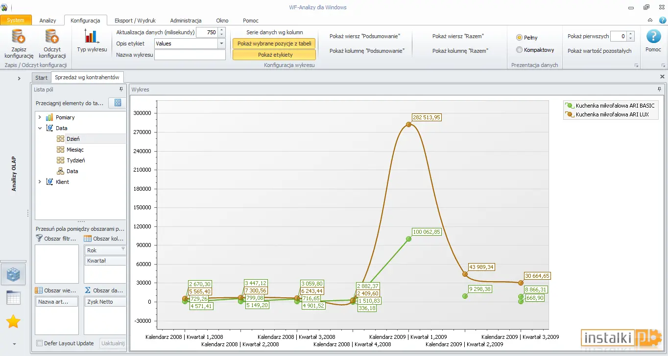The image size is (668, 356).
Task: Click the yellow star favorites icon
Action: click(13, 322)
